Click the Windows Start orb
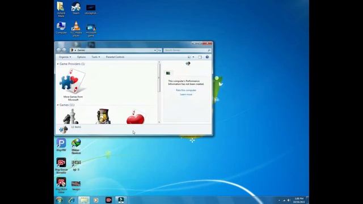The height and width of the screenshot is (204, 363). coord(59,200)
